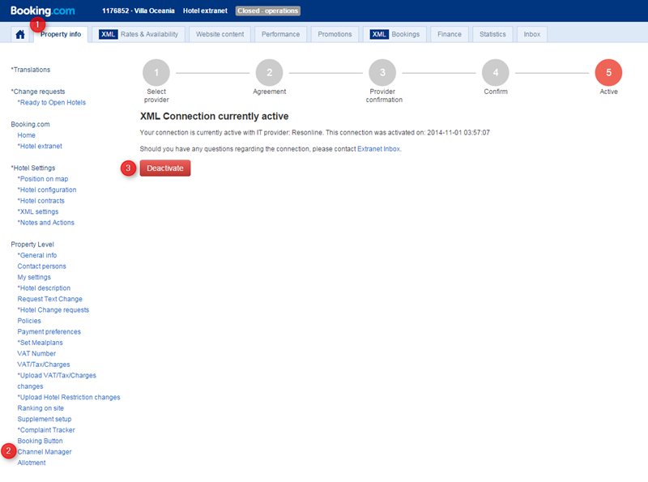Open Hotel configuration link
The image size is (648, 482).
(47, 190)
